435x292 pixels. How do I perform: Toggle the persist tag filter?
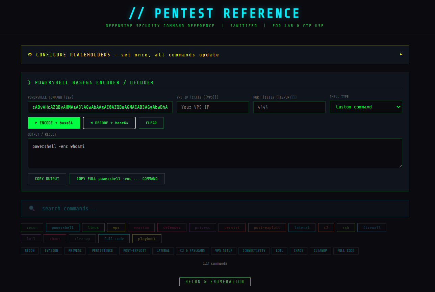pos(232,228)
